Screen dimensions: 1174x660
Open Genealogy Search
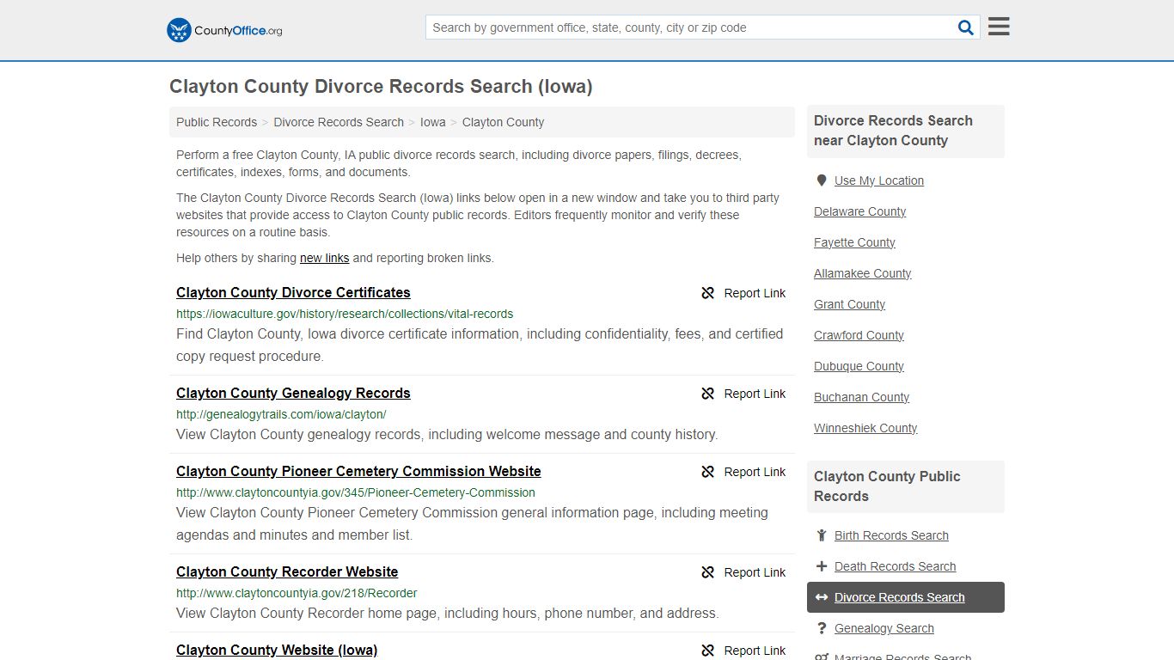884,628
